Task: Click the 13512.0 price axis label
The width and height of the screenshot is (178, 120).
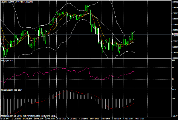Action: point(175,47)
